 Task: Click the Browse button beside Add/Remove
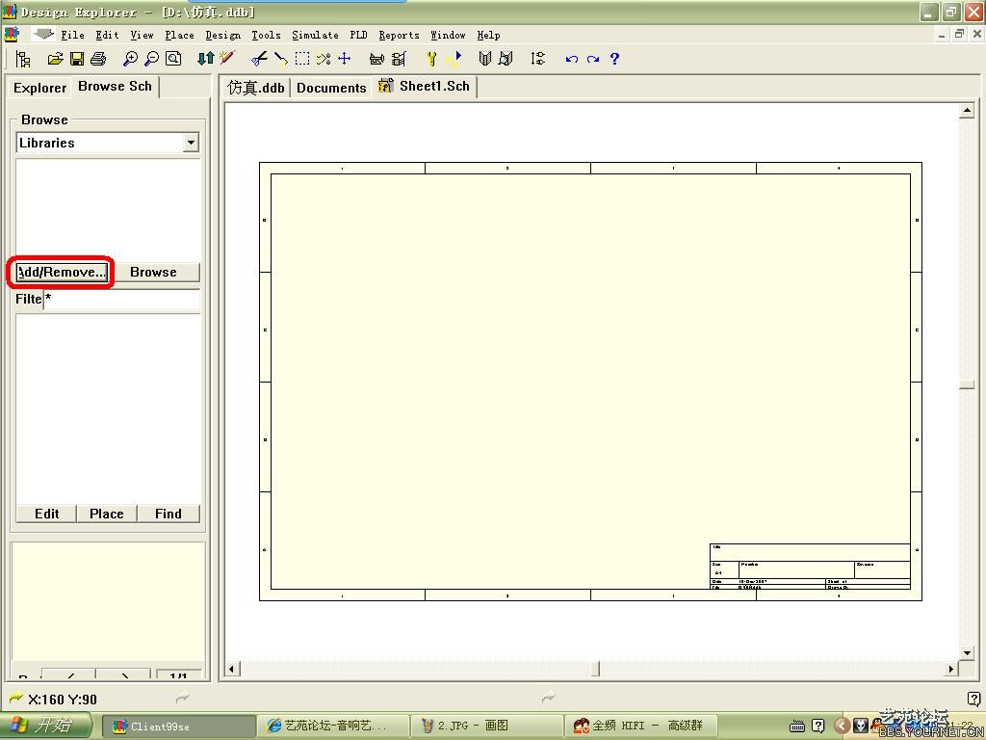153,272
